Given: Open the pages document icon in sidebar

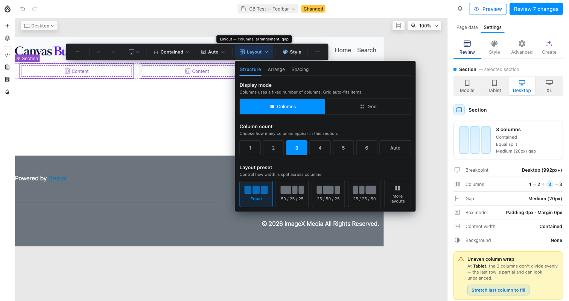Looking at the screenshot, I should click(x=7, y=67).
